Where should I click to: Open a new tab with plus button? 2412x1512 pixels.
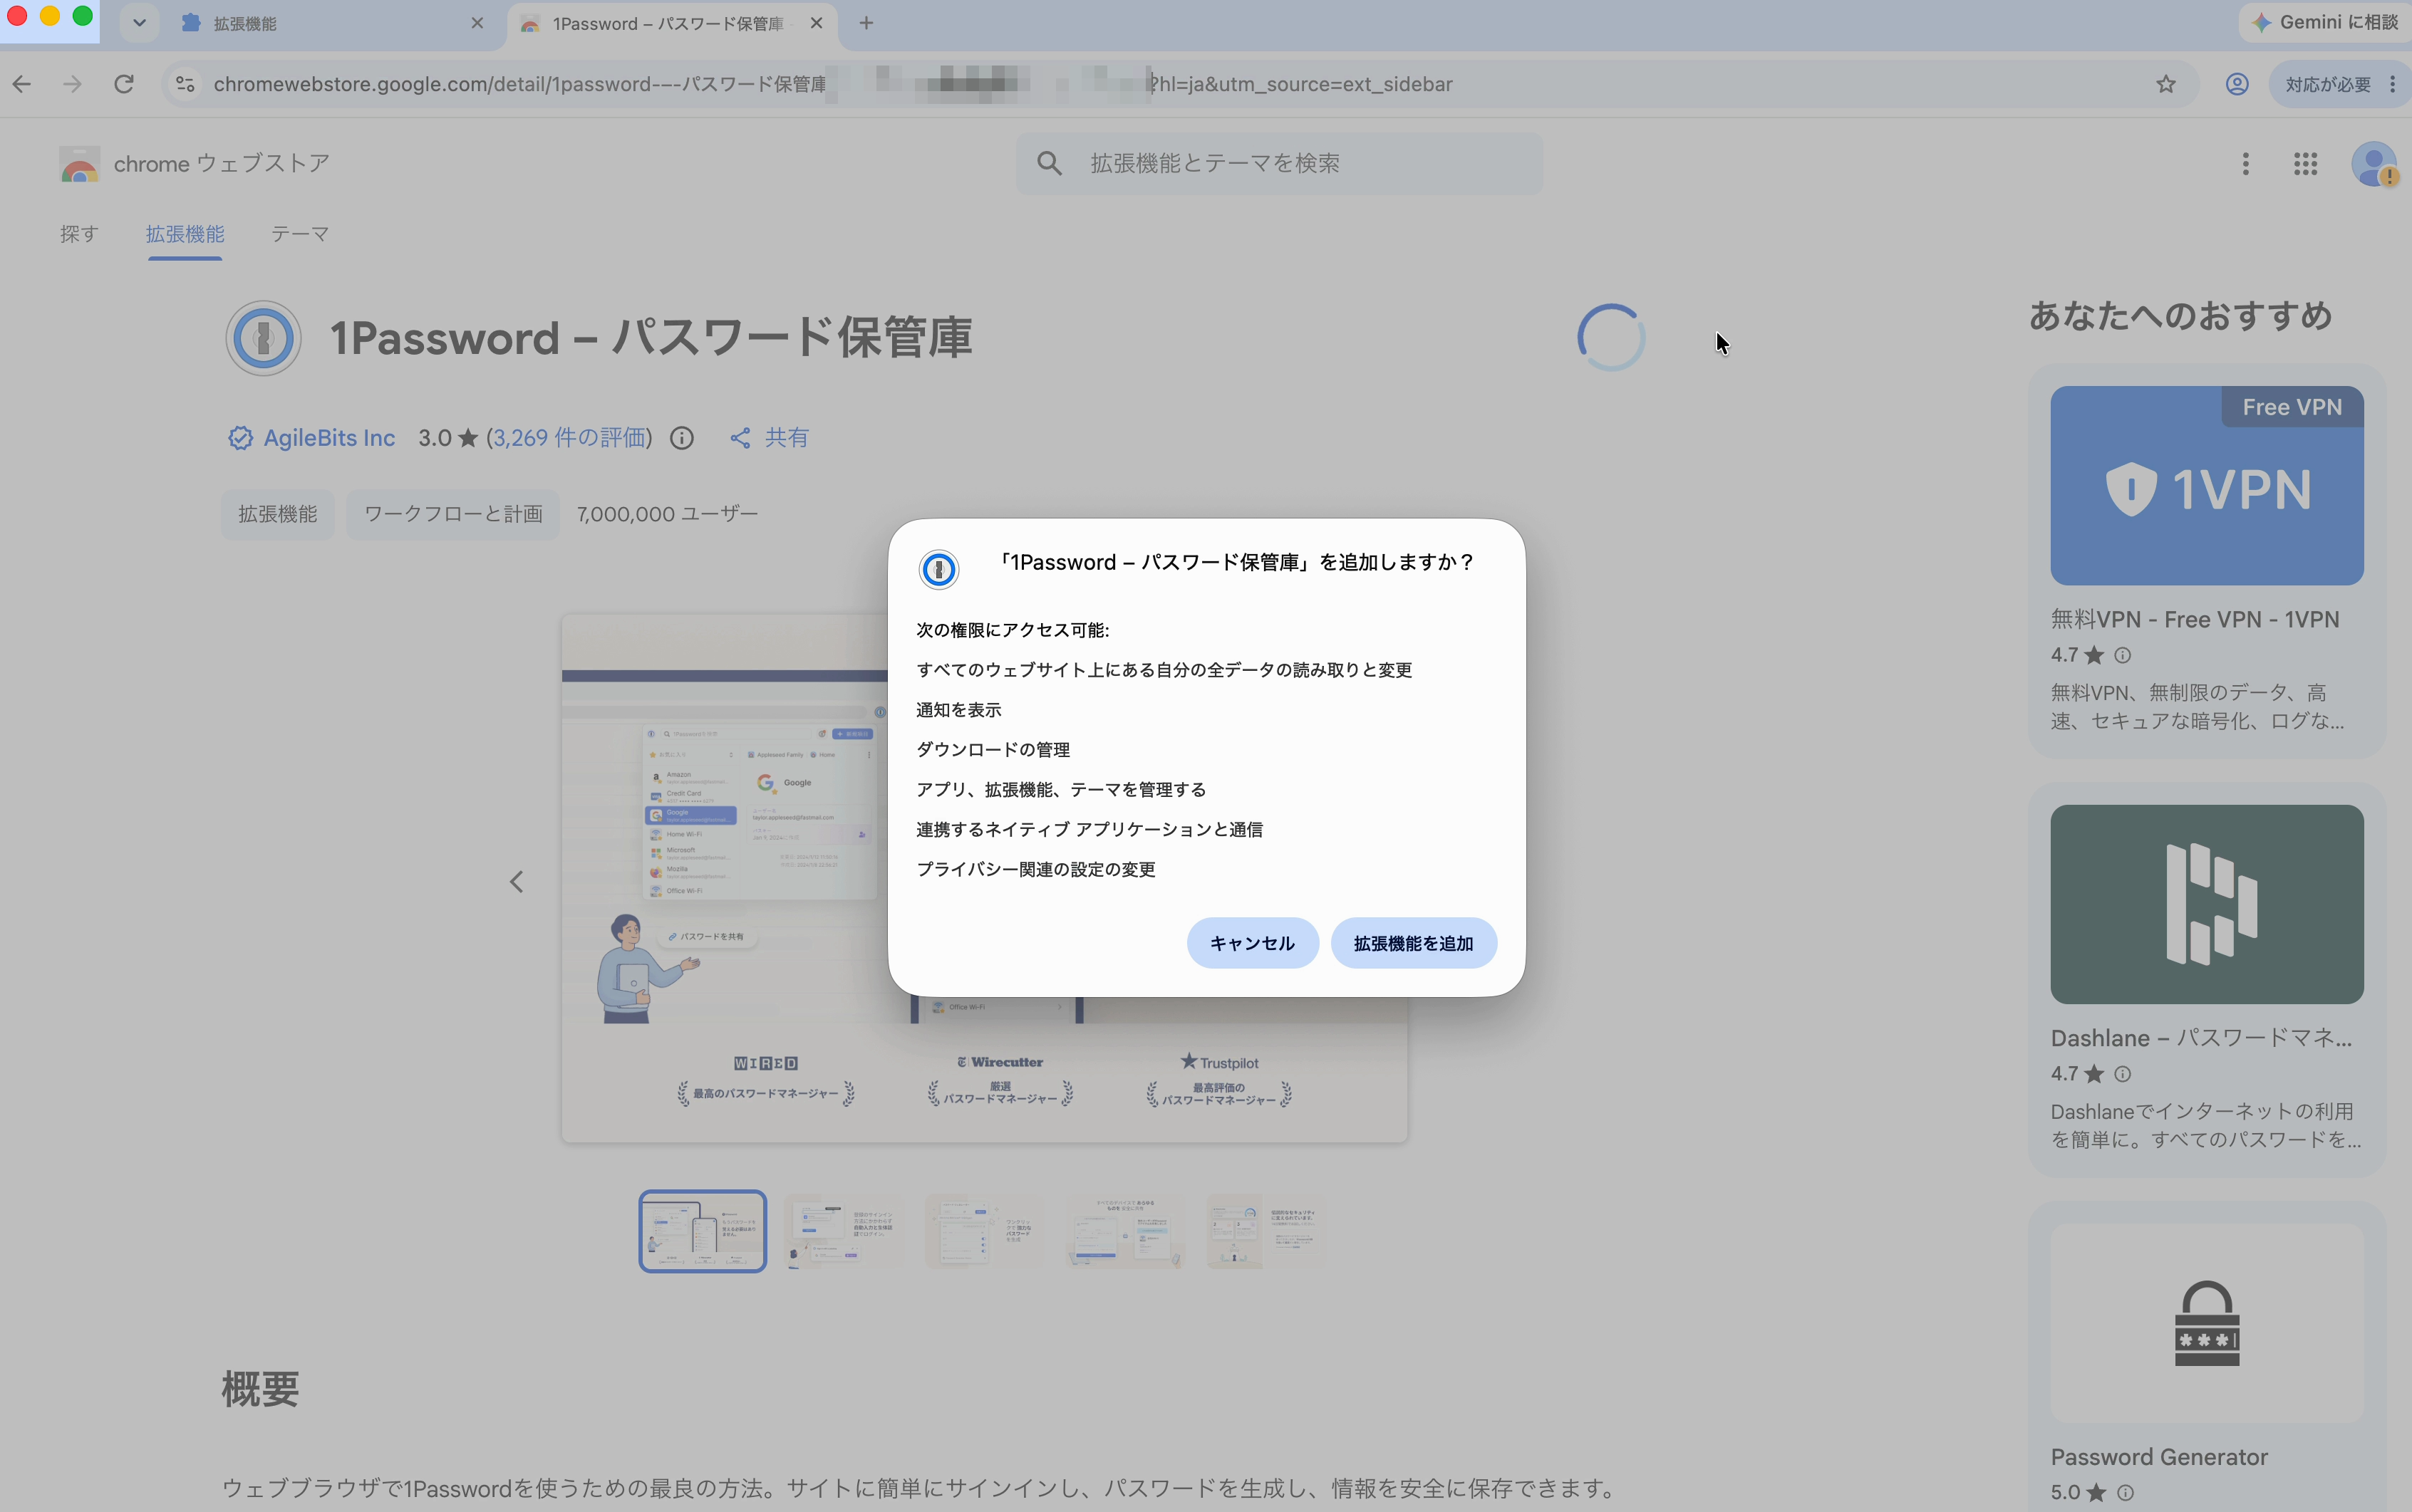click(x=866, y=23)
